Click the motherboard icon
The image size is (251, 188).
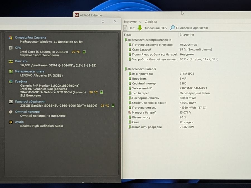click(x=11, y=71)
